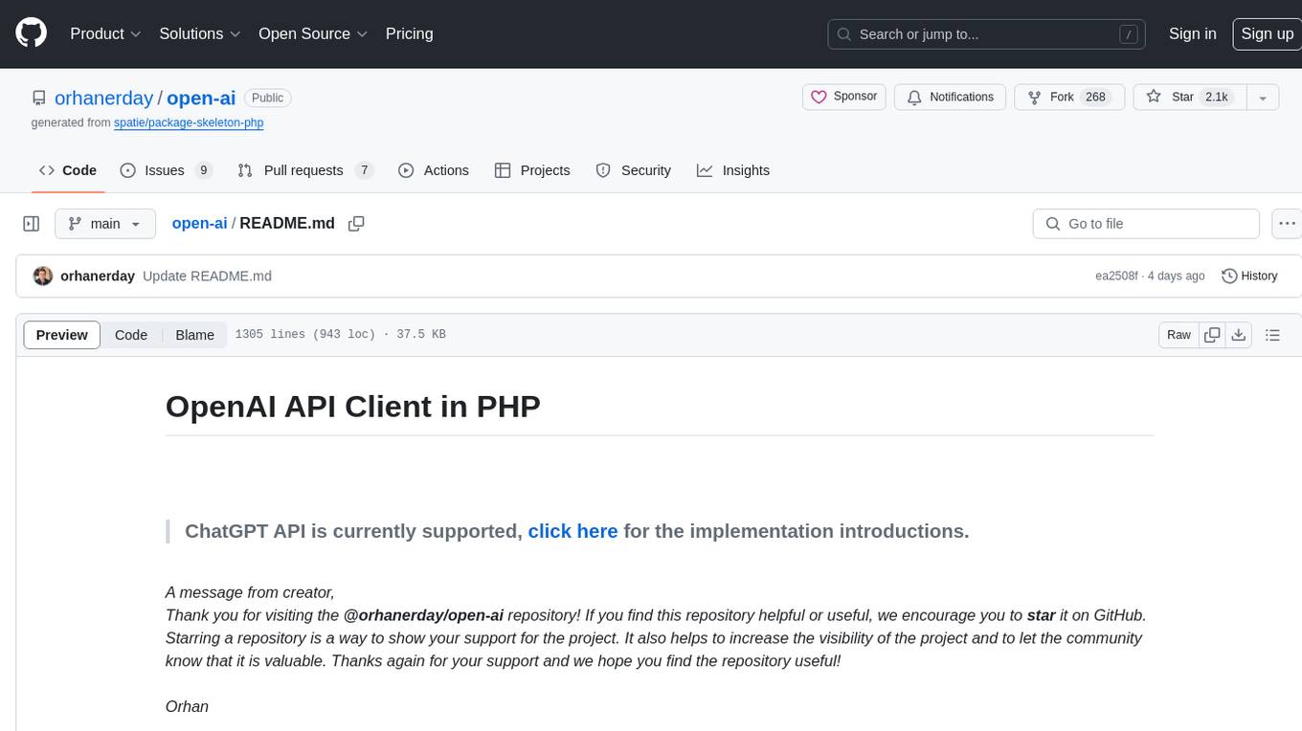This screenshot has width=1302, height=731.
Task: Open the open-ai repository name link
Action: 201,98
